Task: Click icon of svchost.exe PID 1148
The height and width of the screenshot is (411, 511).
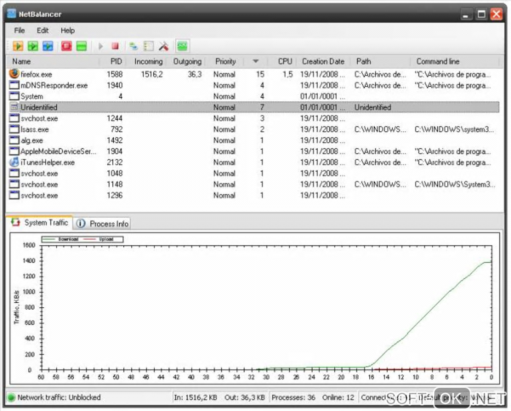Action: [x=14, y=184]
